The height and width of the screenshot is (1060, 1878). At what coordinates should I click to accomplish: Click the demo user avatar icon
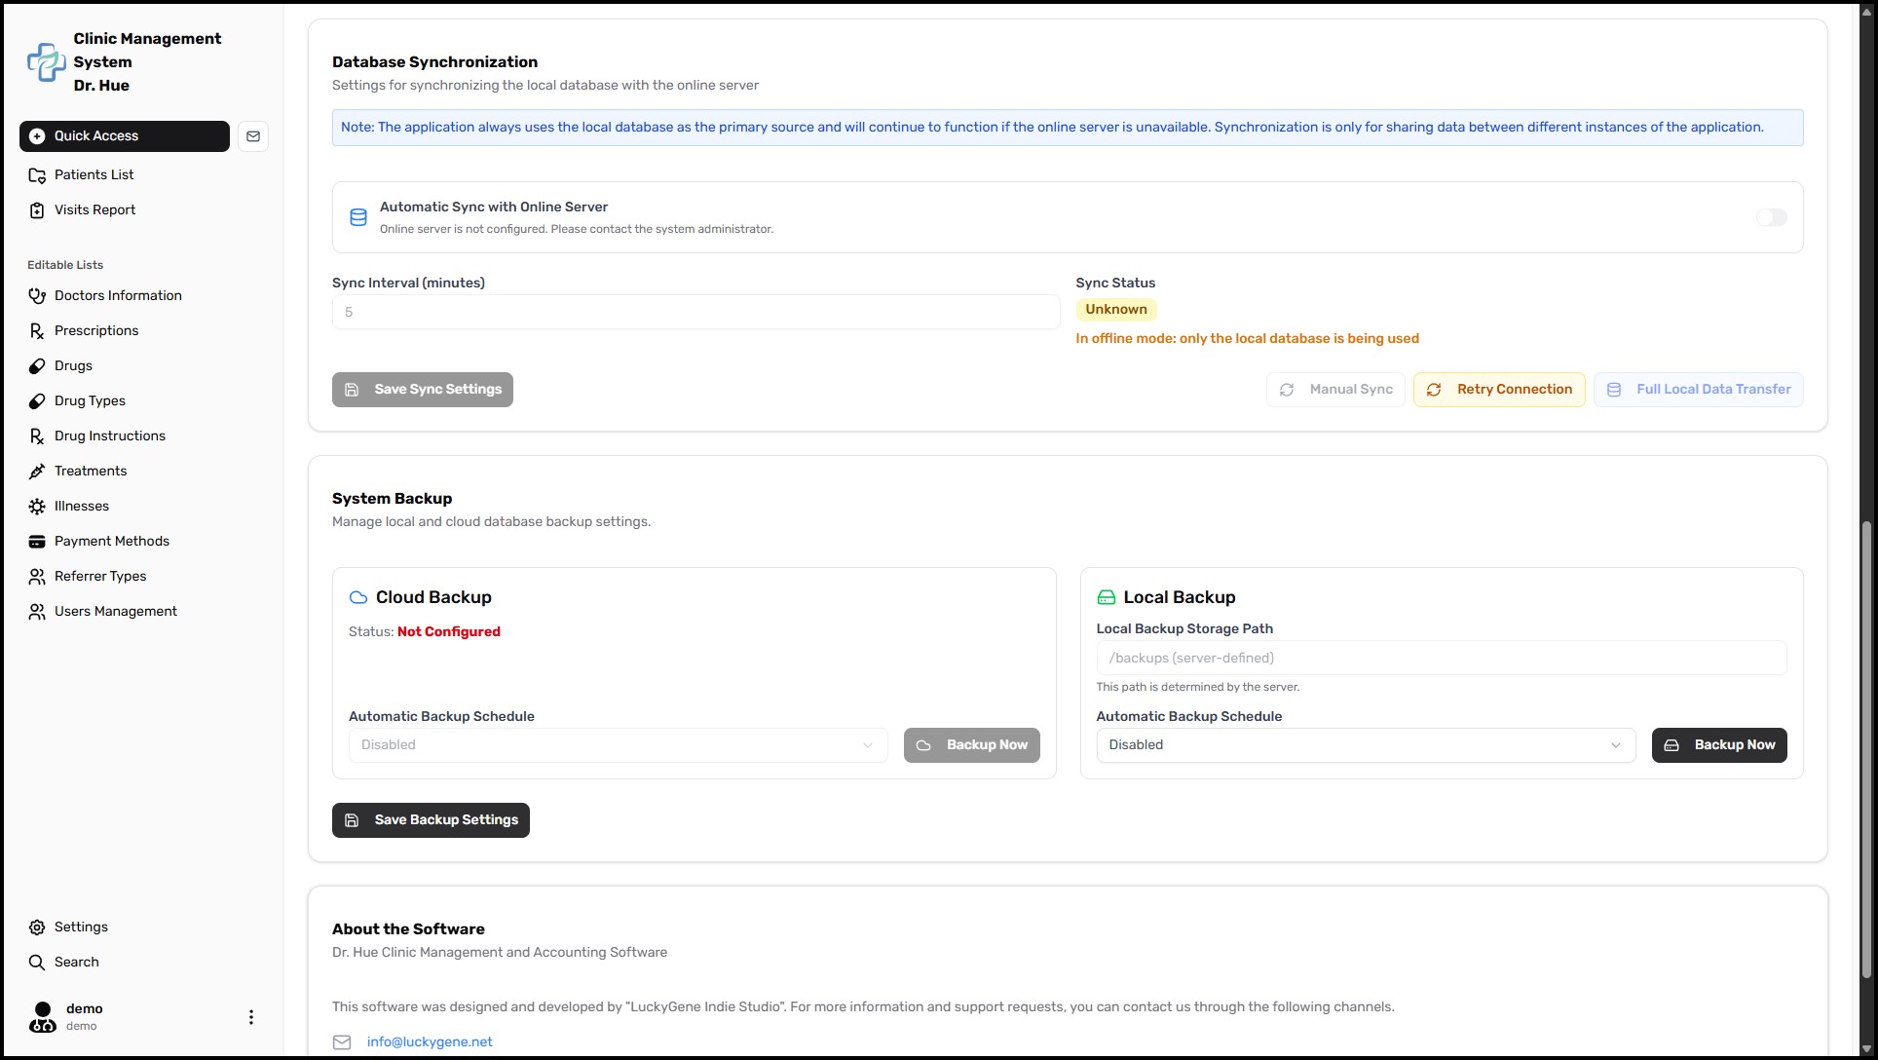coord(43,1017)
